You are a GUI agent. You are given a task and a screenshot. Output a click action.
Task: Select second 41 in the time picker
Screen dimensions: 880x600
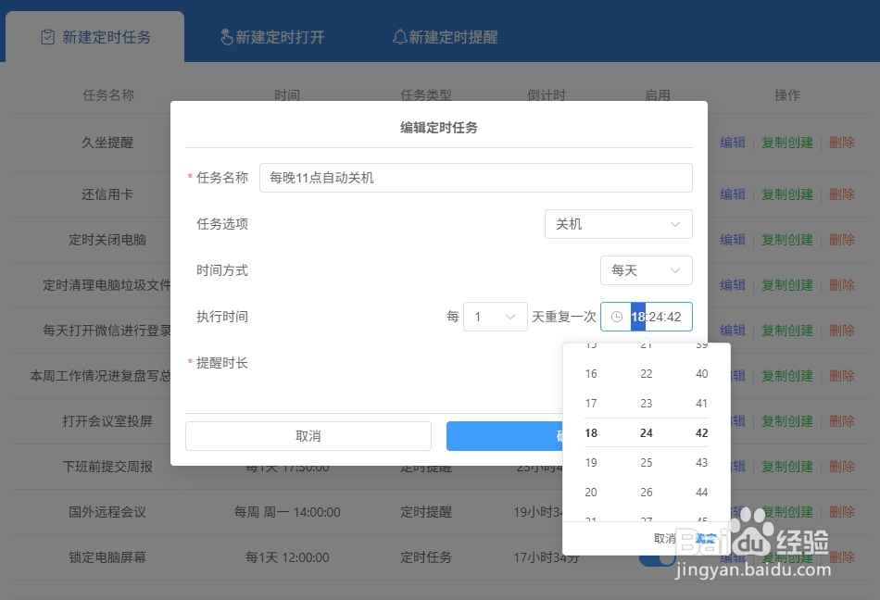701,403
